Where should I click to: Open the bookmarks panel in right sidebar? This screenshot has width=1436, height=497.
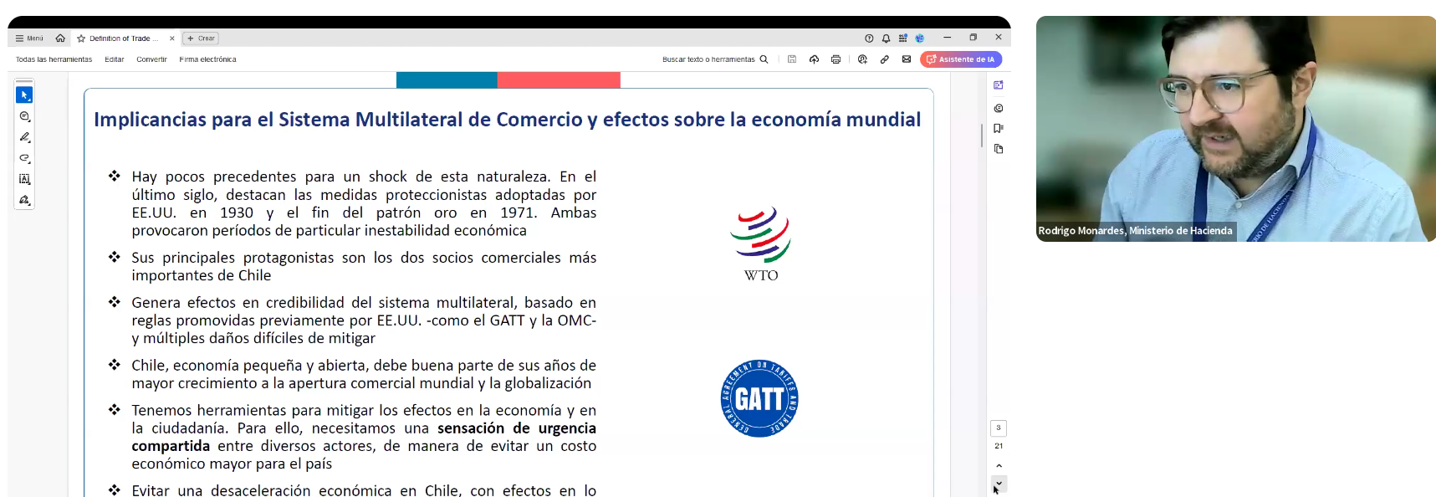point(998,128)
